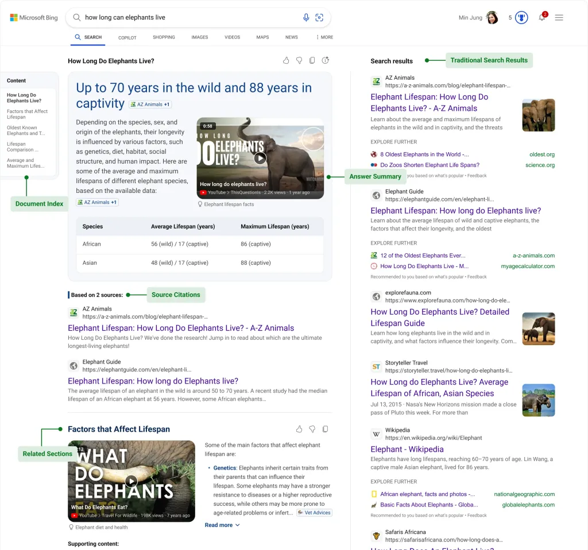Open Elephant - Wikipedia result link
Screen dimensions: 588x550
[x=407, y=449]
